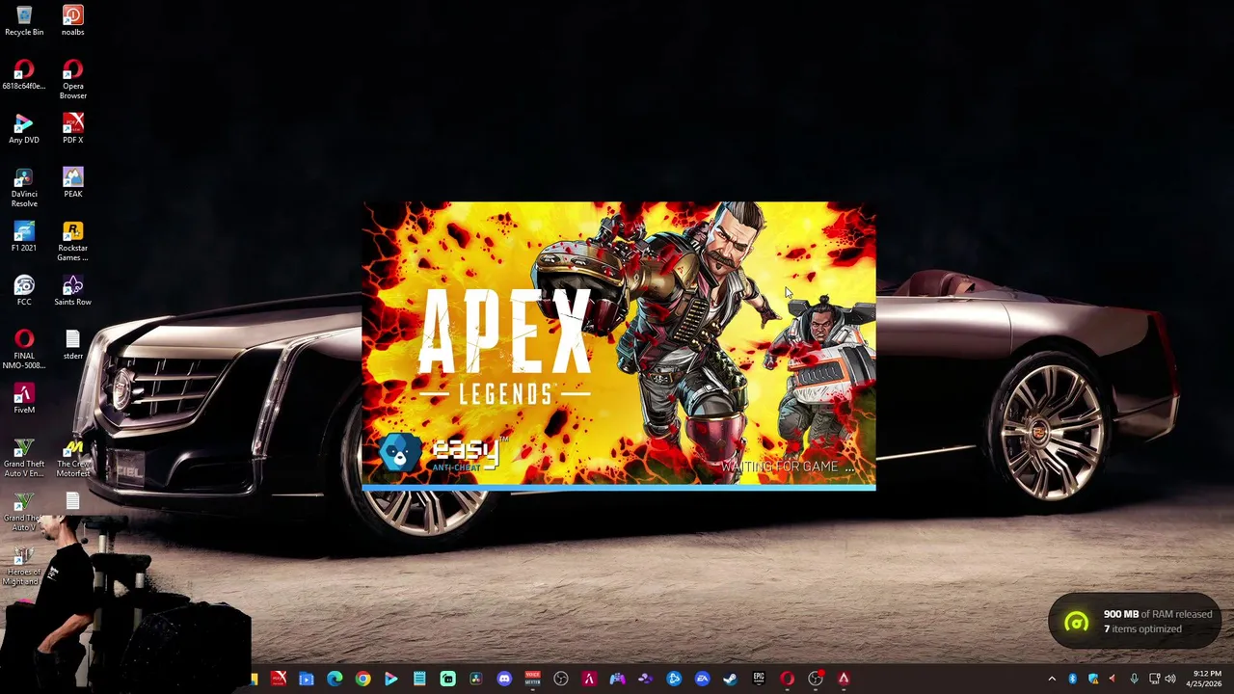Select the FCC desktop shortcut
This screenshot has height=694, width=1234.
point(24,290)
